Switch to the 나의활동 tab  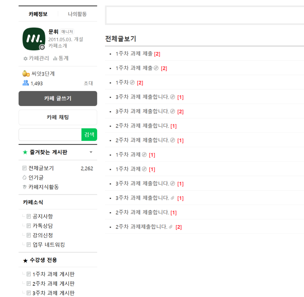77,14
